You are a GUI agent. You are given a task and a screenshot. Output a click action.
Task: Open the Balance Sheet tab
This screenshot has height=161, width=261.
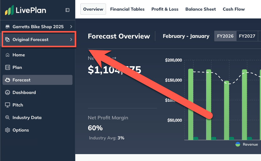pyautogui.click(x=200, y=9)
